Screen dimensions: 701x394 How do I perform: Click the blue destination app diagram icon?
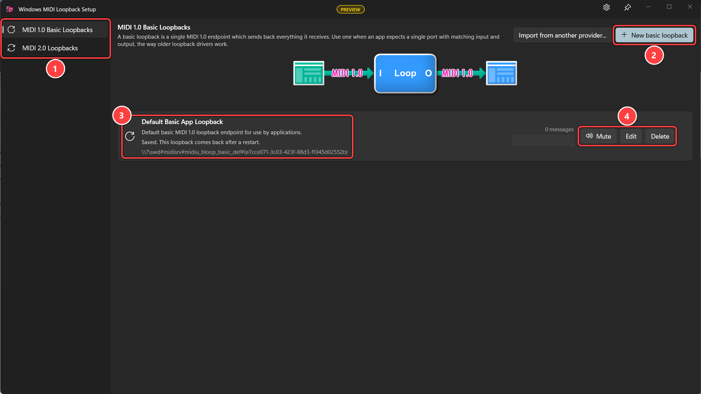tap(501, 73)
